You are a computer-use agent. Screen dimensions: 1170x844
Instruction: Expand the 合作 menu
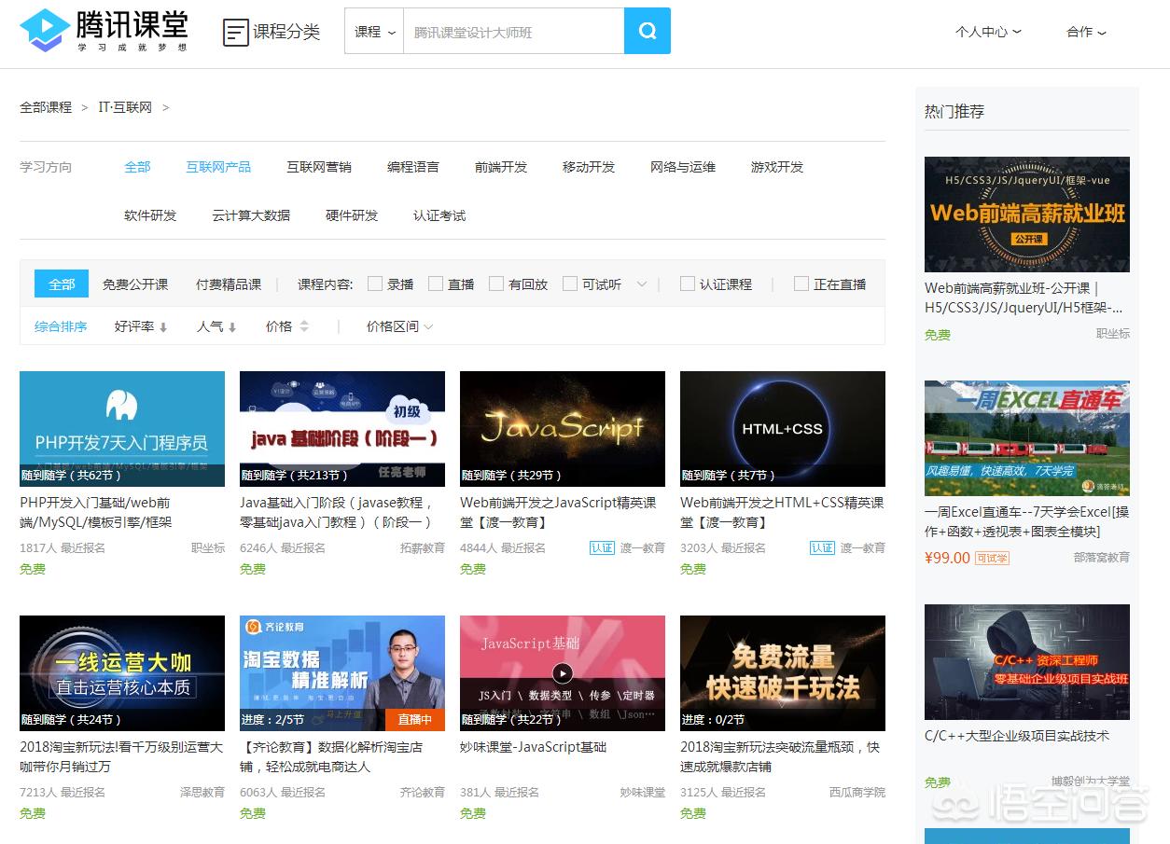pos(1086,32)
